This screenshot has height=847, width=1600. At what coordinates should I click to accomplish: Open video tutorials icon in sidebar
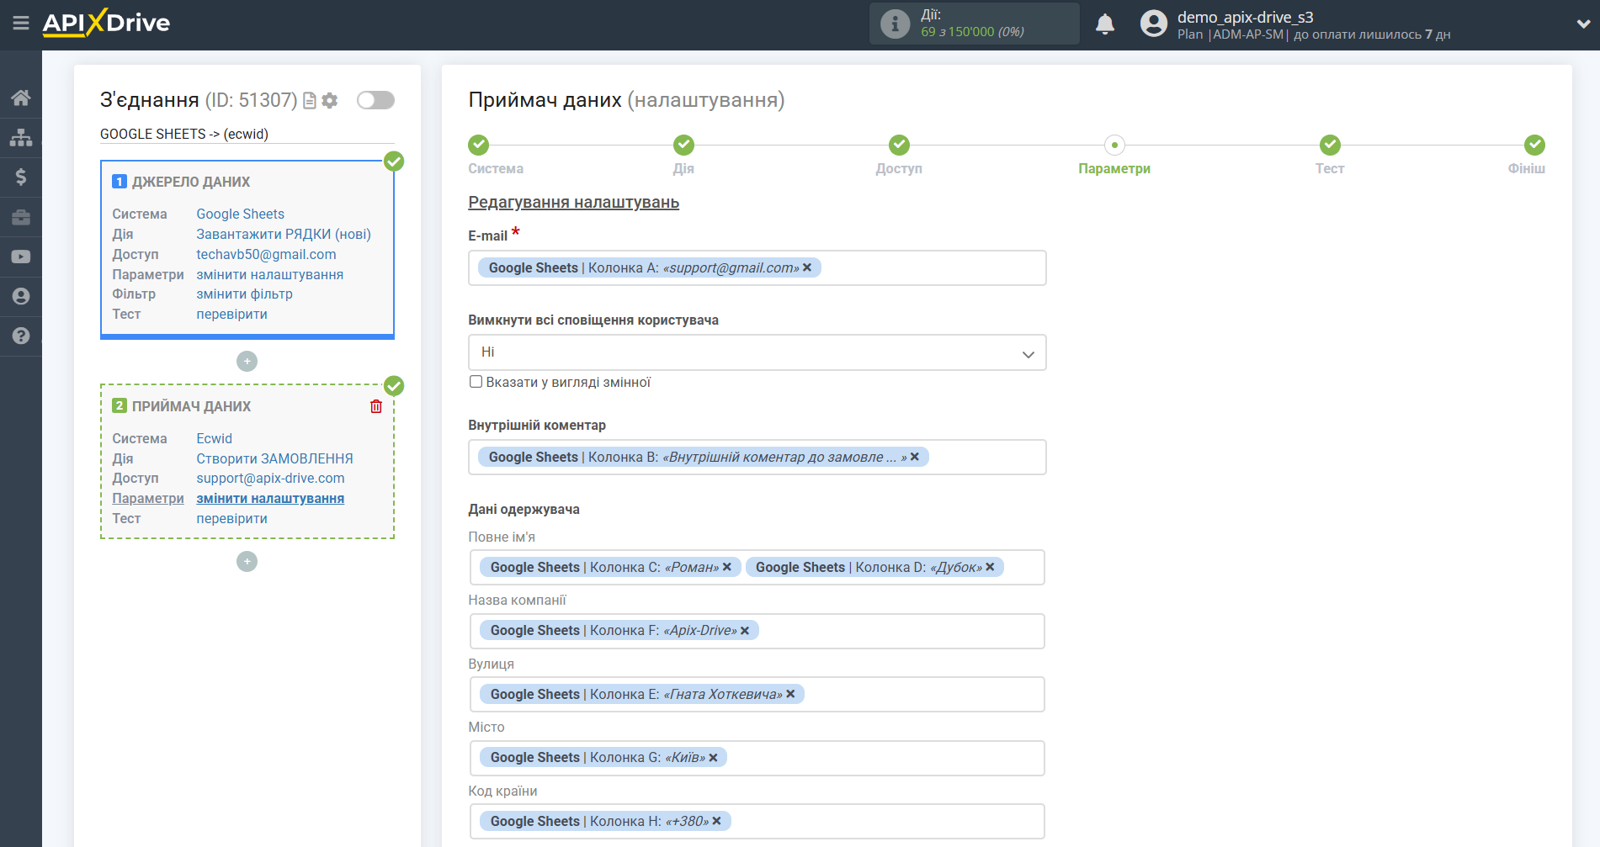pos(21,257)
